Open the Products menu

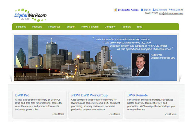tap(37, 27)
